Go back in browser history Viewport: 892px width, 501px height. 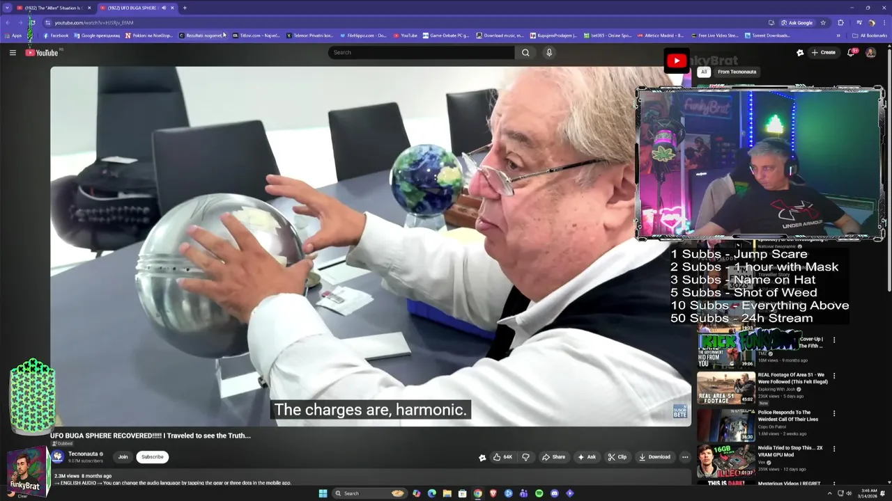[8, 22]
